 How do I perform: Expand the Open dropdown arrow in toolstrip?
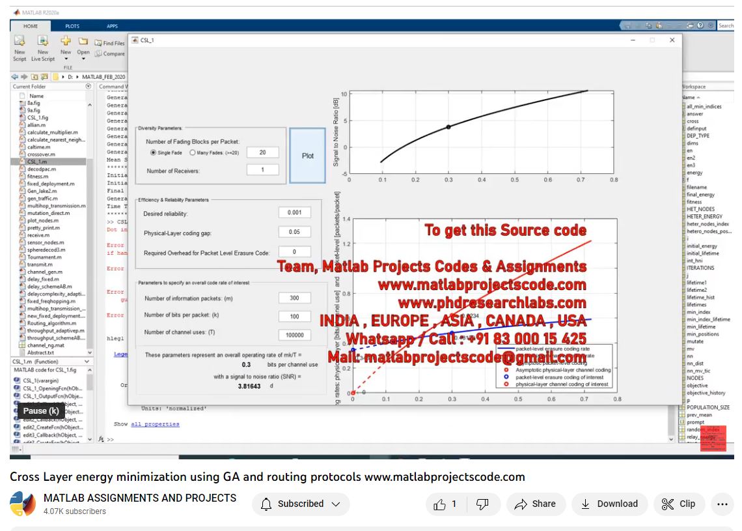pyautogui.click(x=83, y=59)
